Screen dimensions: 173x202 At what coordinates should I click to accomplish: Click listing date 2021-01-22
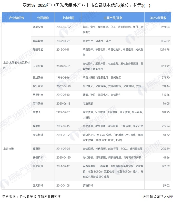coord(63,135)
